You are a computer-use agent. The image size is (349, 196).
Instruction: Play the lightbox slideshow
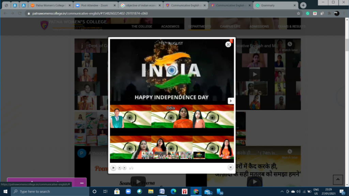pos(113,168)
